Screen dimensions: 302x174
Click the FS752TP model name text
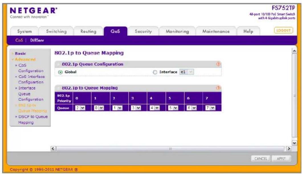pos(283,8)
